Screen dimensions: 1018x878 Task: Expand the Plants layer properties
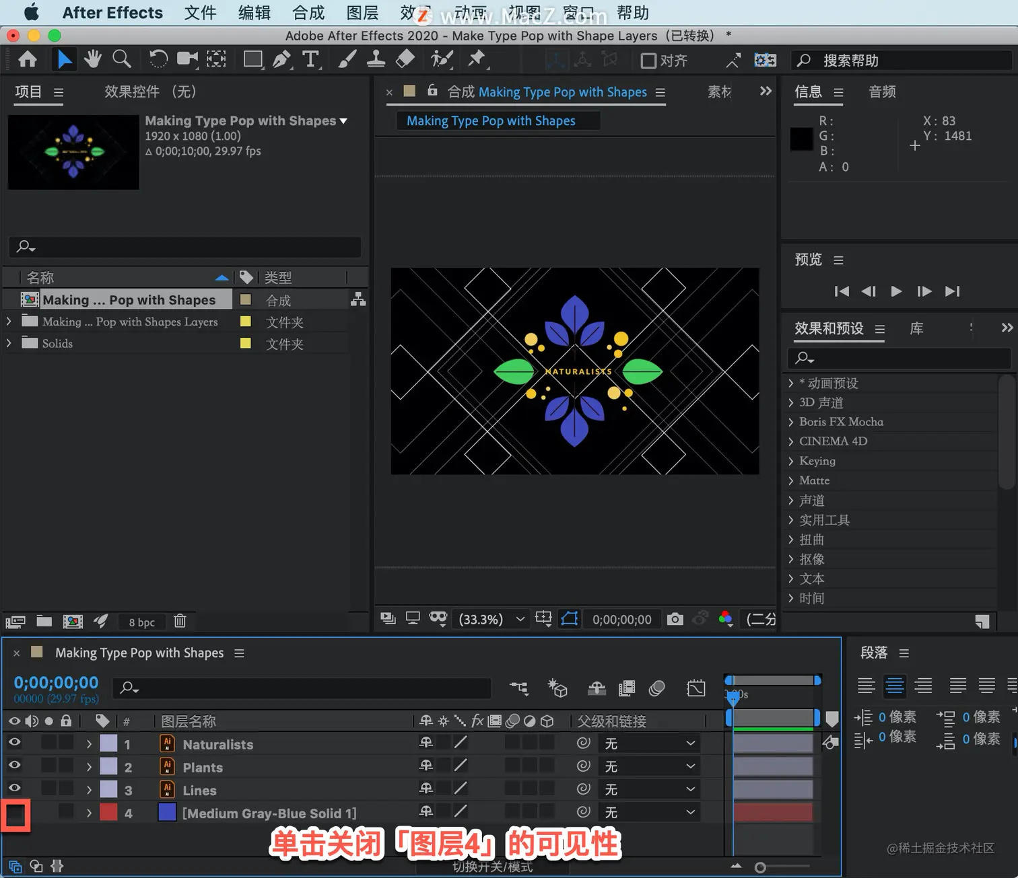coord(89,766)
